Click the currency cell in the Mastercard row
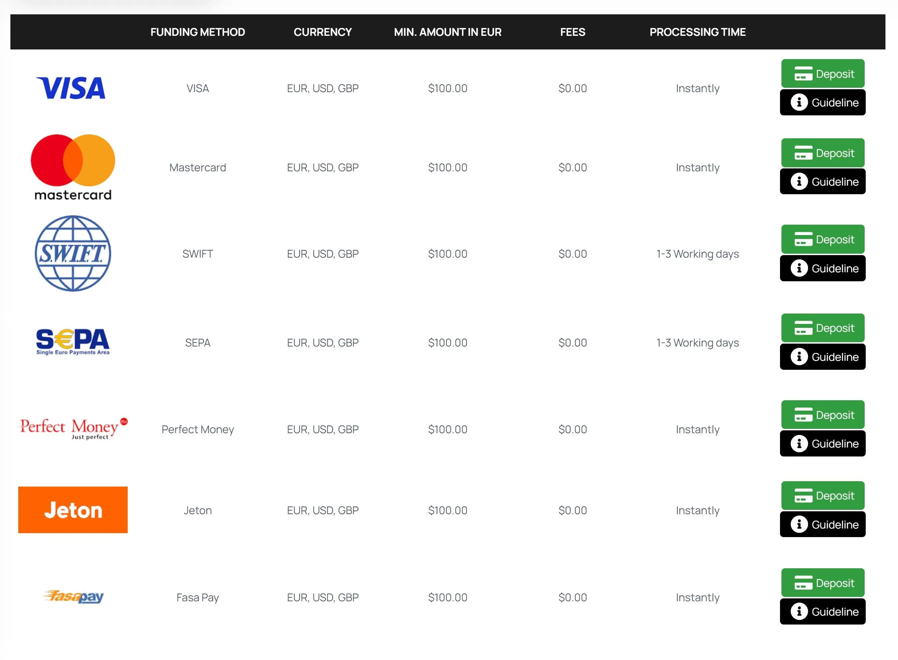The height and width of the screenshot is (660, 898). [x=323, y=167]
